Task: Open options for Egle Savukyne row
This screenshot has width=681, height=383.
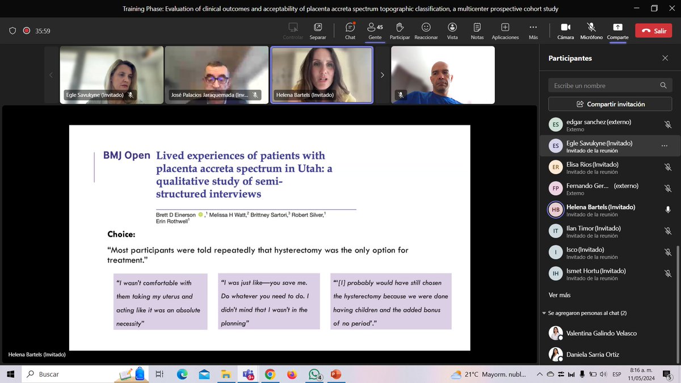Action: pos(664,146)
